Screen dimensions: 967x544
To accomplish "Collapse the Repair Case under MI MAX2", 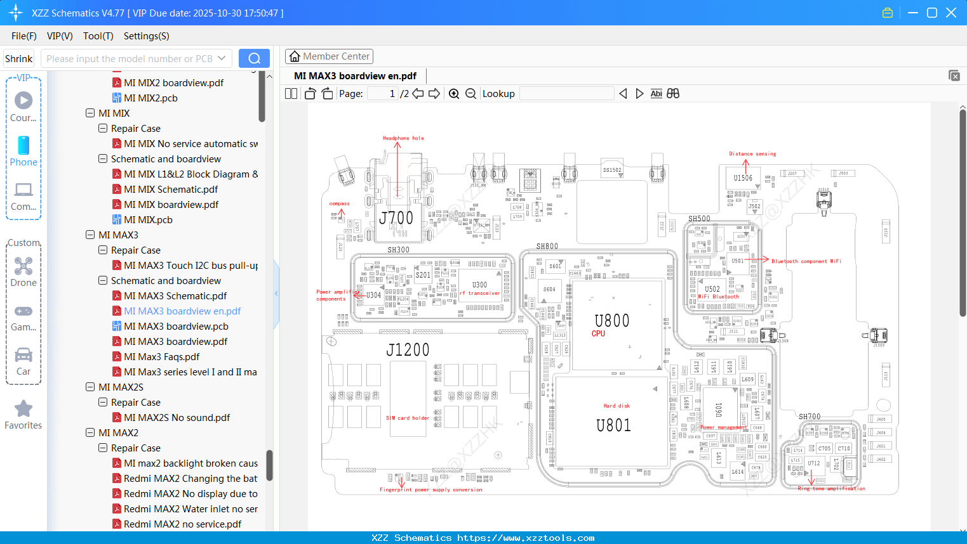I will coord(103,448).
